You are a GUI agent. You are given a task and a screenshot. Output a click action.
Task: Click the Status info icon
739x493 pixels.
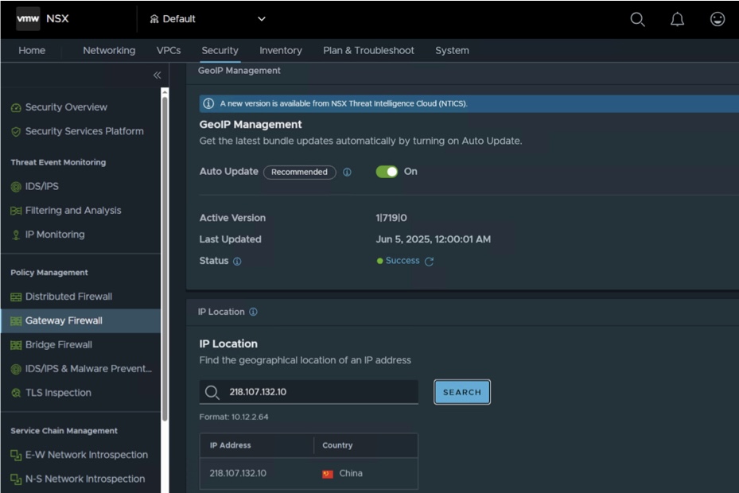tap(237, 261)
